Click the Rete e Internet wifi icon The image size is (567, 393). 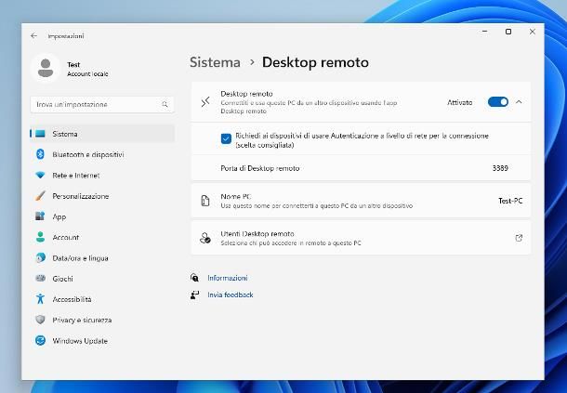[x=40, y=176]
